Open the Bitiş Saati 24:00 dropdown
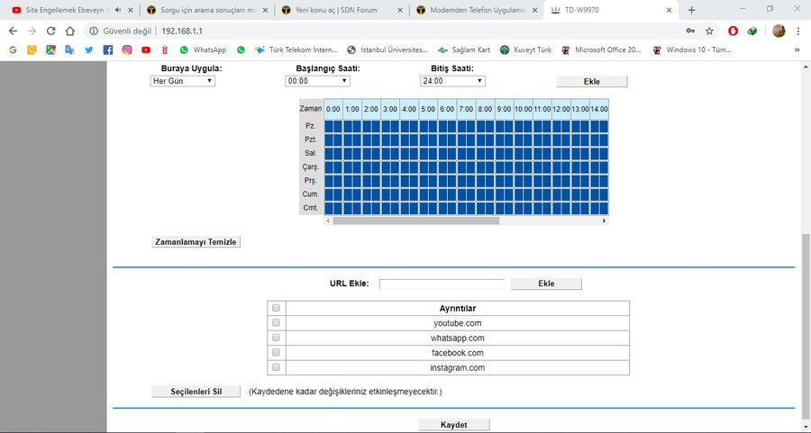811x433 pixels. click(452, 81)
